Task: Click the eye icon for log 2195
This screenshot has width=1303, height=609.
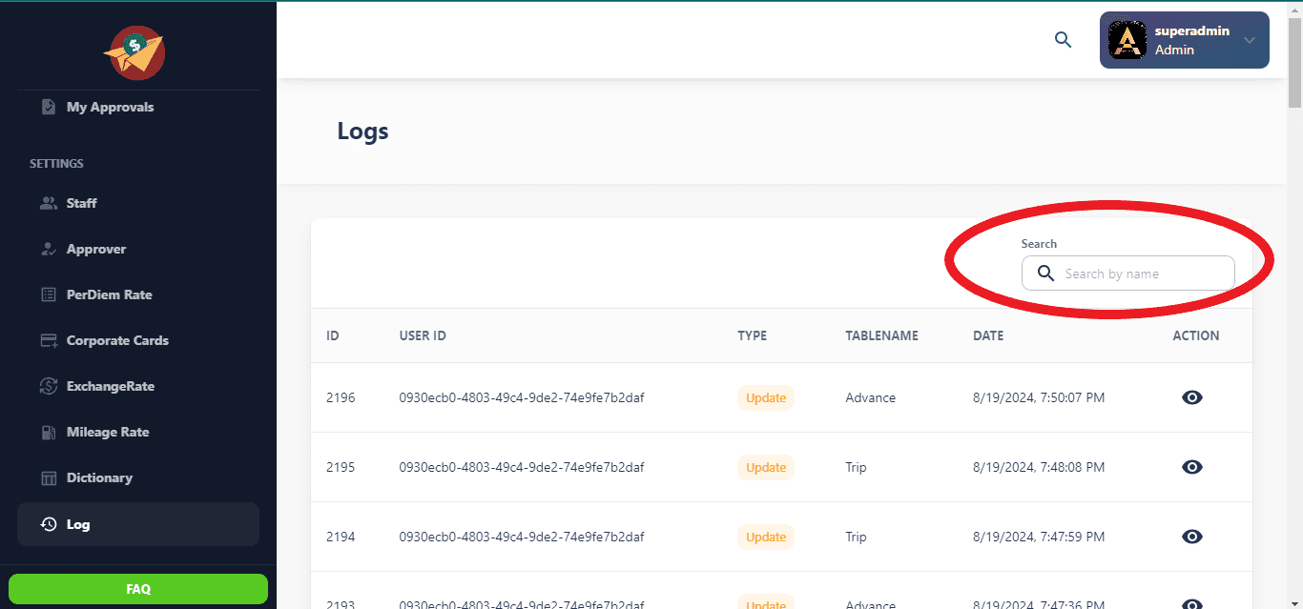Action: pyautogui.click(x=1191, y=467)
